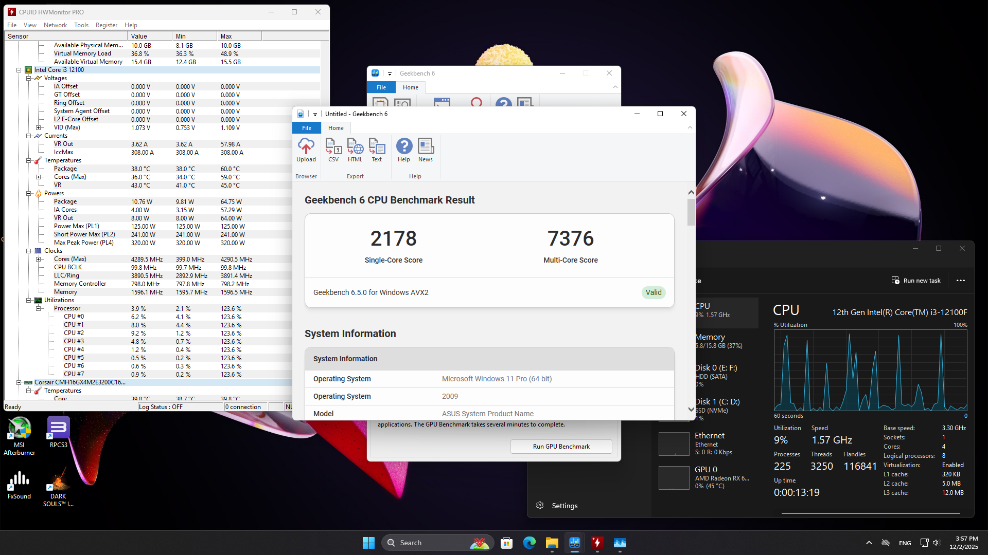Click the Run GPU Benchmark button
This screenshot has width=988, height=555.
click(561, 446)
